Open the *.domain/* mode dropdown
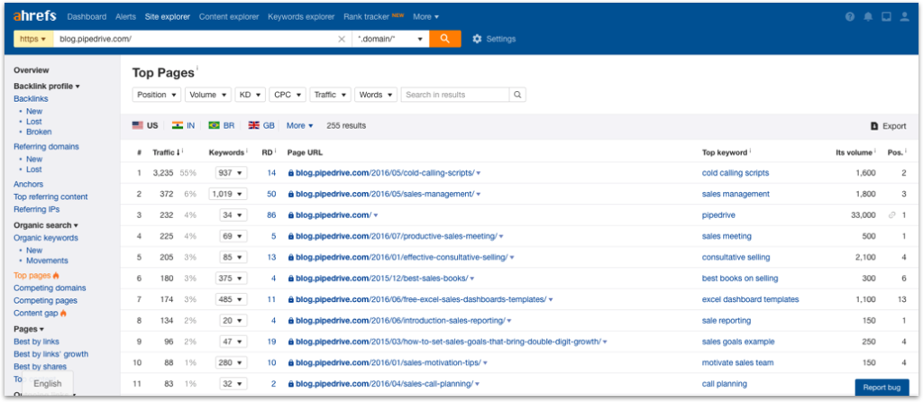 coord(391,39)
